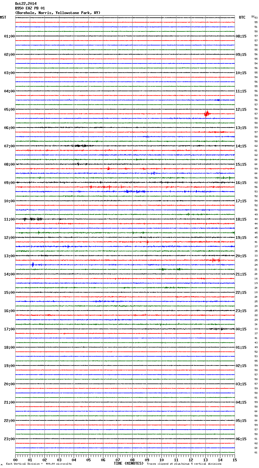
Task: Click the "15:00" MST hour label
Action: pos(9,293)
